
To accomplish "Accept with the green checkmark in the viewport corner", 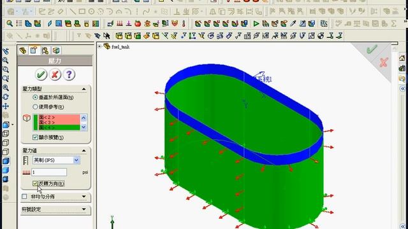I will click(372, 50).
